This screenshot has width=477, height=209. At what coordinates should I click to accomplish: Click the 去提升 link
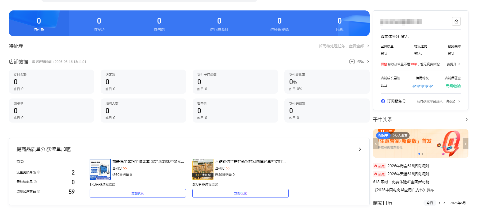[452, 64]
